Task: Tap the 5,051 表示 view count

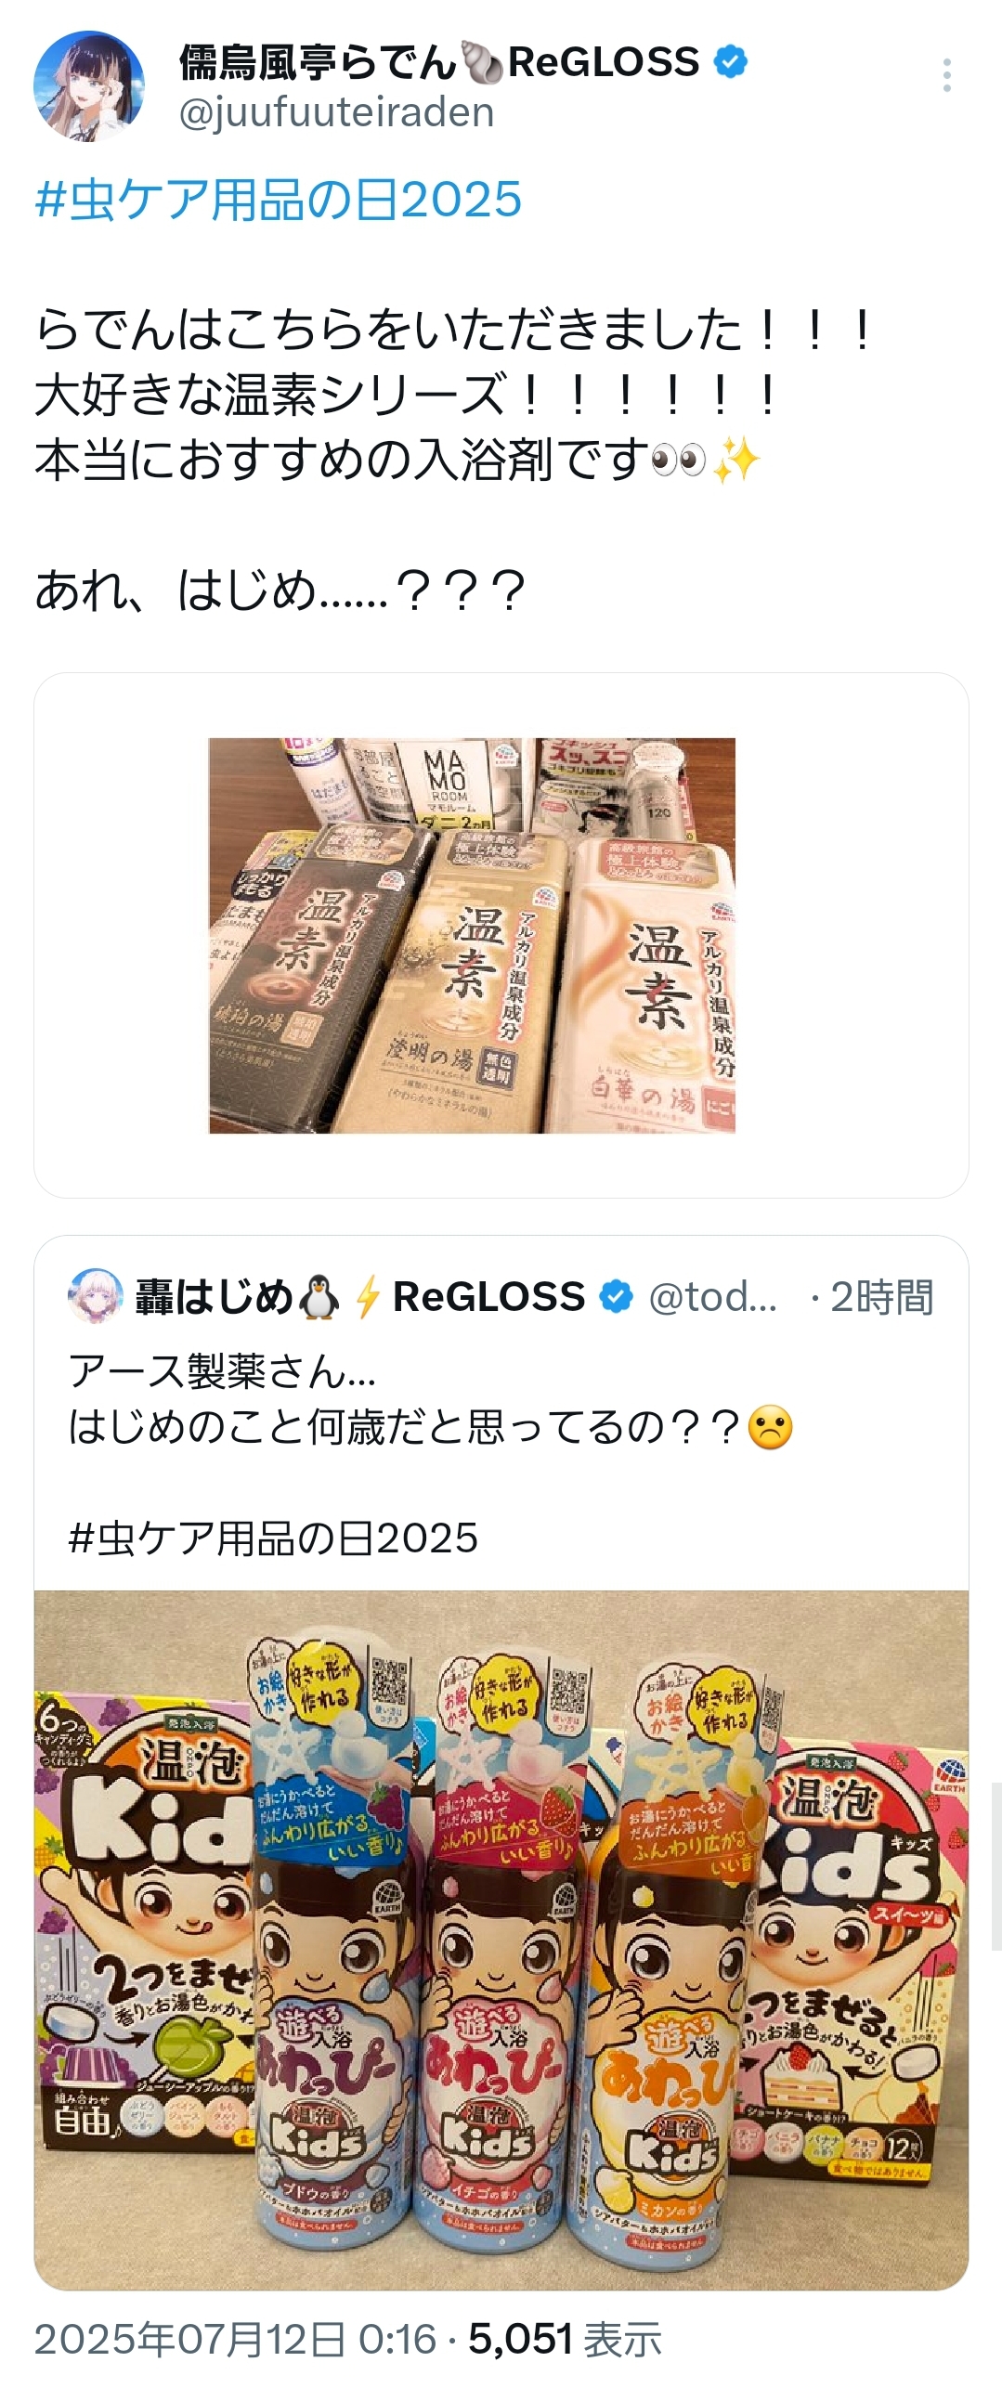Action: (x=565, y=2339)
